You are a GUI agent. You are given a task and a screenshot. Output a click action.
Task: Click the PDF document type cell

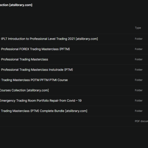(x=141, y=121)
